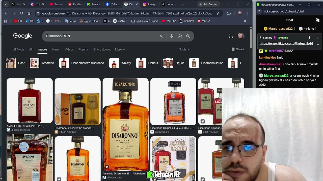Open the Chrome three-dot menu
Screen dimensions: 323x181
click(248, 13)
